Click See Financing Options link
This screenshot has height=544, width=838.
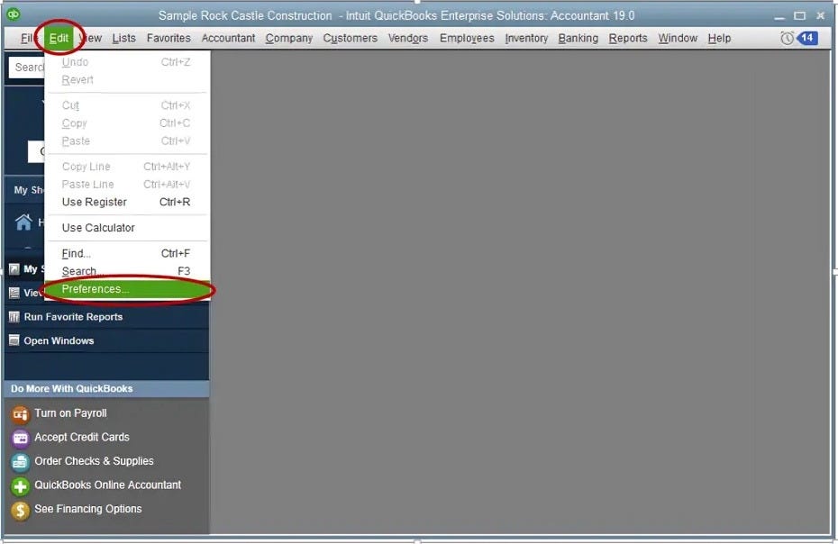pos(88,509)
